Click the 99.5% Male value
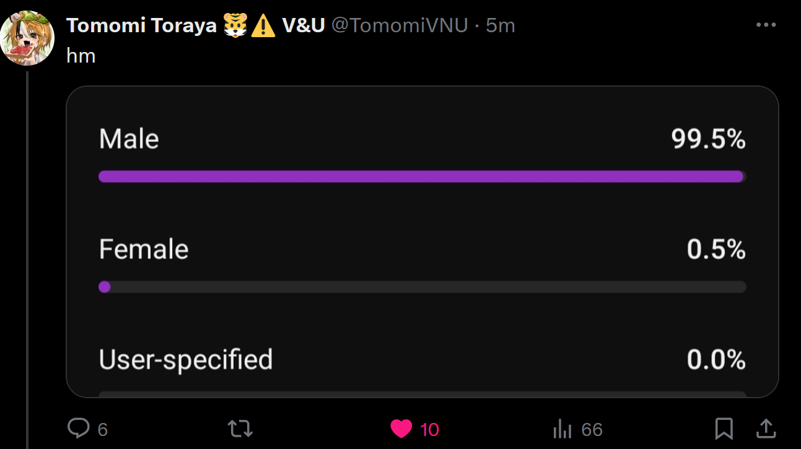This screenshot has width=801, height=449. [x=708, y=139]
